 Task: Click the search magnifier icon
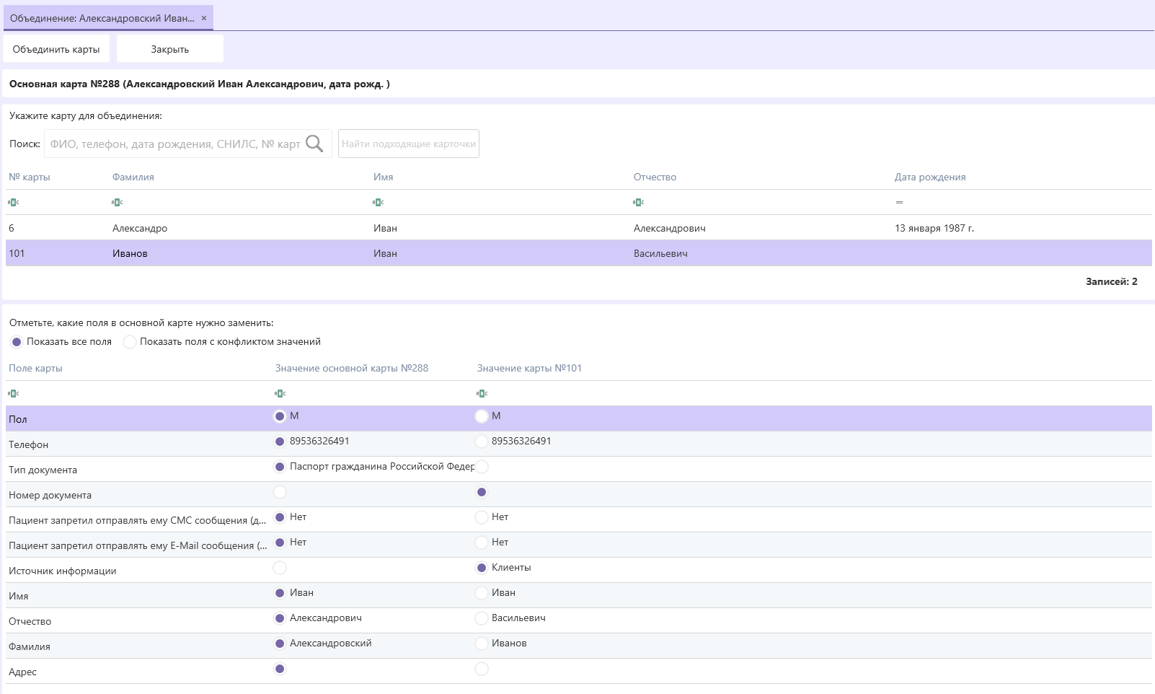click(x=314, y=144)
